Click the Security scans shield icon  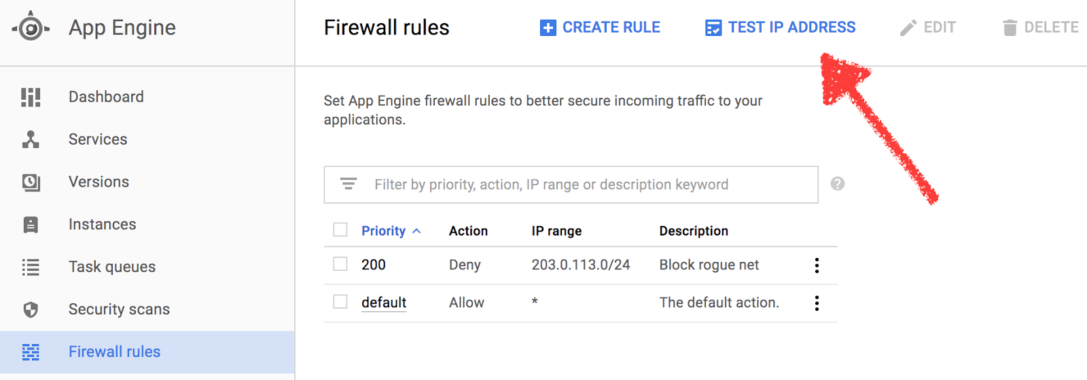[31, 310]
